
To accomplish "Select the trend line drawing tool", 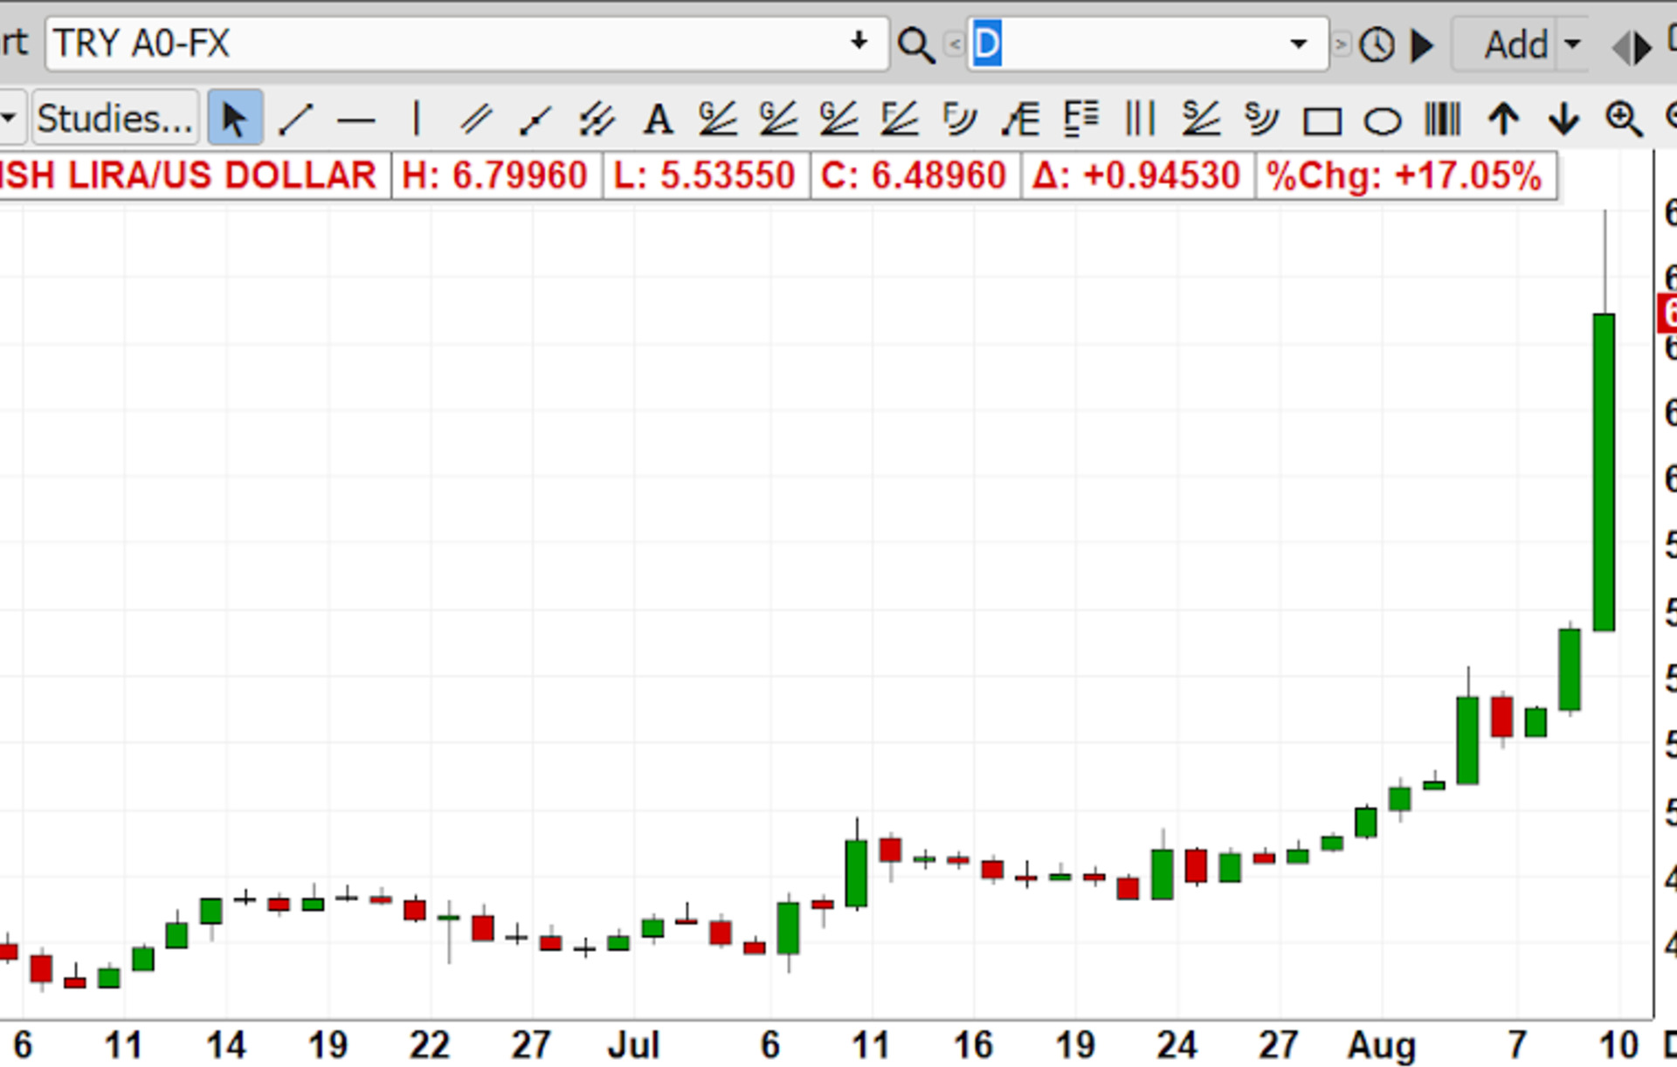I will [x=295, y=119].
